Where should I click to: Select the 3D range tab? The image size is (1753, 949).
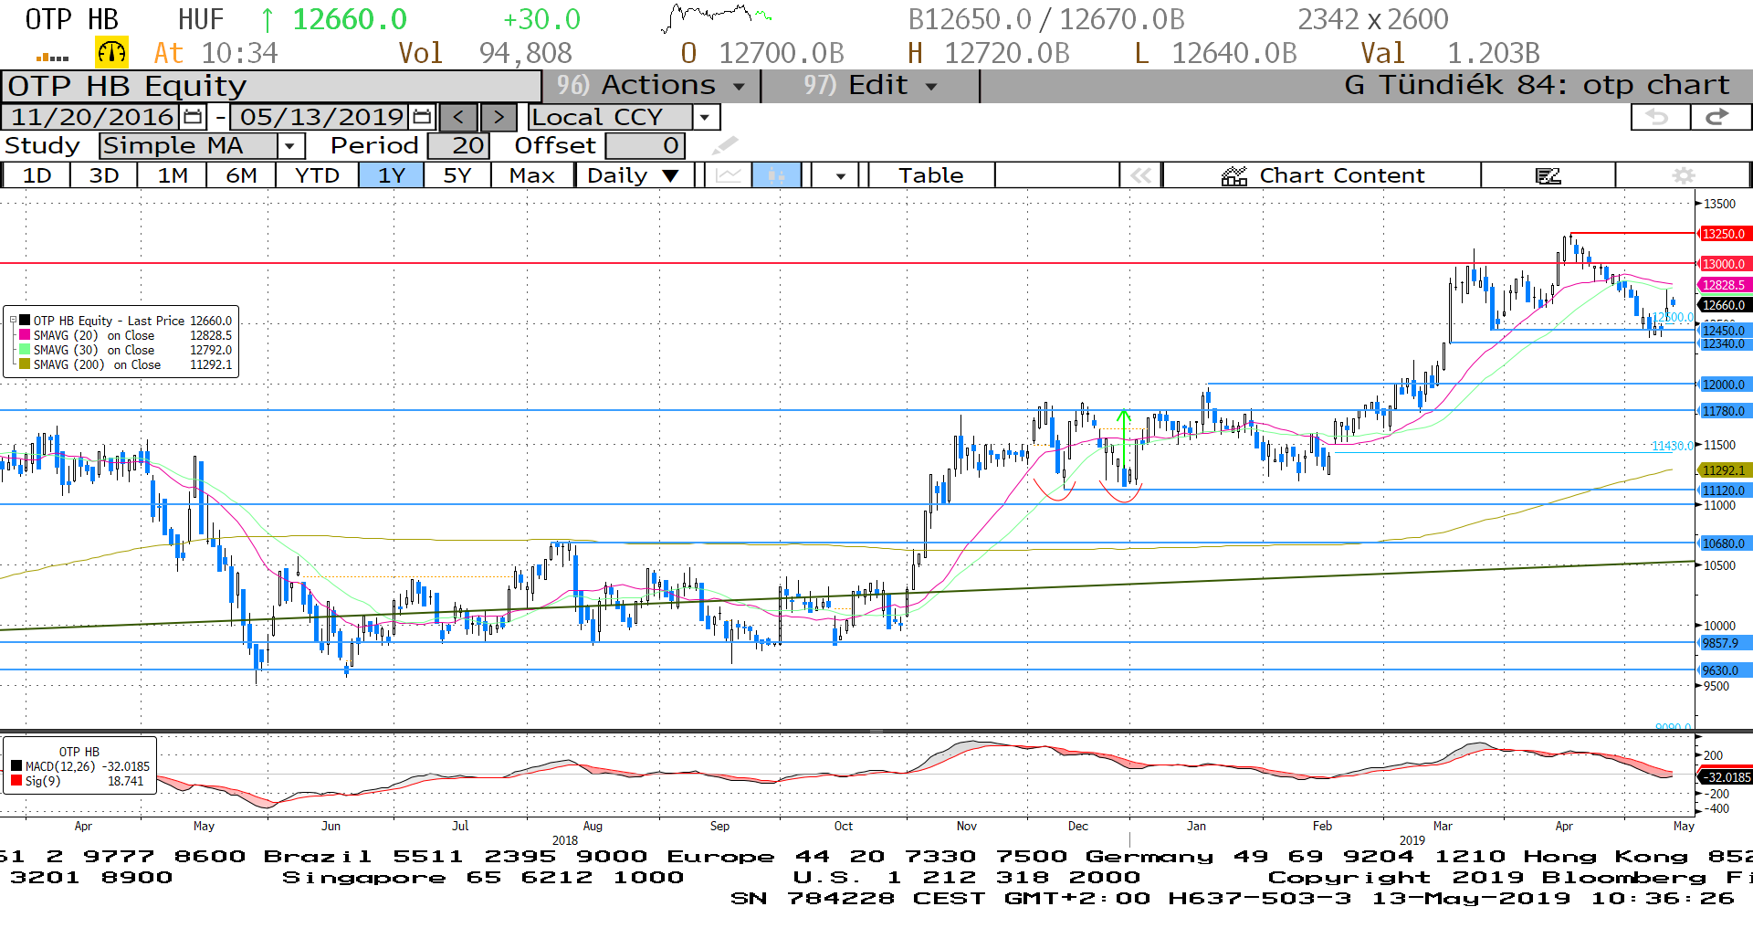click(104, 175)
